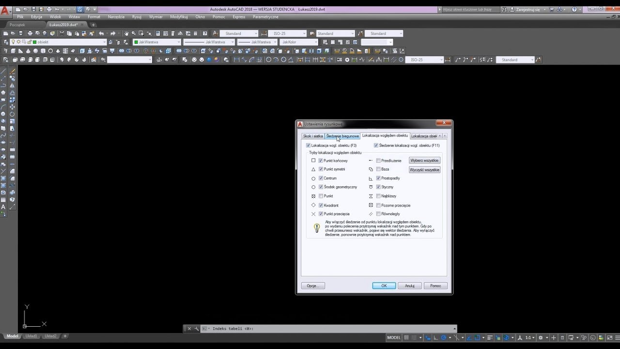Viewport: 620px width, 349px height.
Task: Click the keyword search field in title bar
Action: point(471,10)
